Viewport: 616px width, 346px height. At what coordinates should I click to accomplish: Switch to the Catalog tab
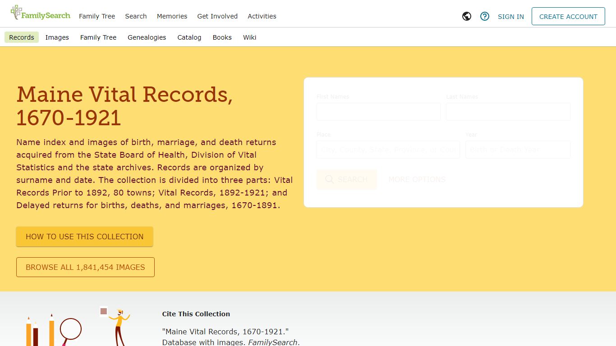click(x=189, y=37)
